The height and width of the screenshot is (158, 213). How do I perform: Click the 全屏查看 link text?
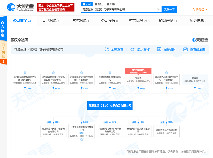pos(117,49)
